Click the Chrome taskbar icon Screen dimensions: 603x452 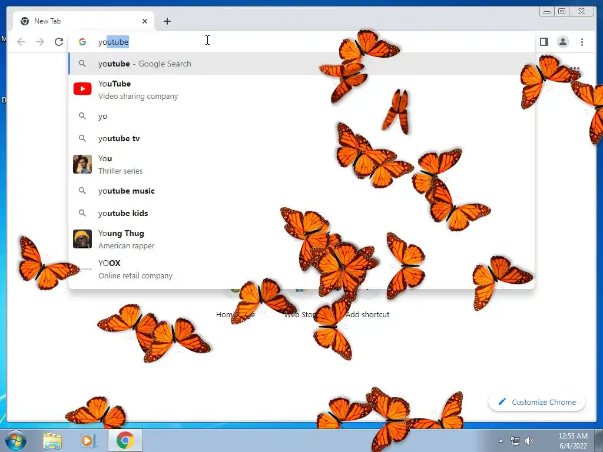point(125,440)
